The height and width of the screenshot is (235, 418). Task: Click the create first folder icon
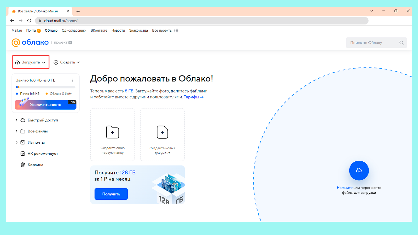tap(113, 132)
